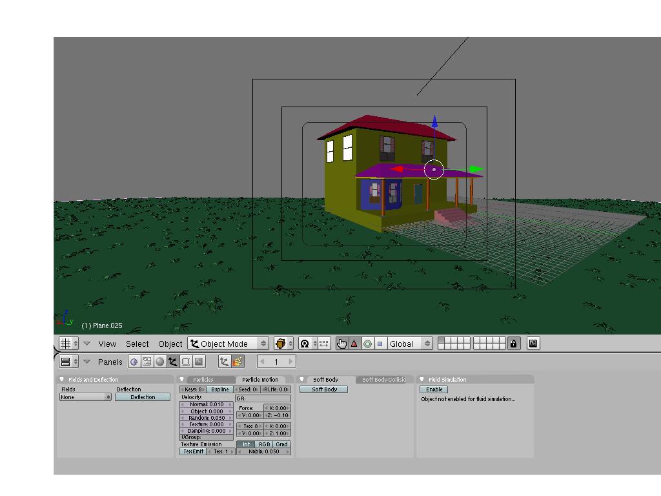The width and height of the screenshot is (661, 496).
Task: Open the Script context panel icon
Action: pos(147,362)
